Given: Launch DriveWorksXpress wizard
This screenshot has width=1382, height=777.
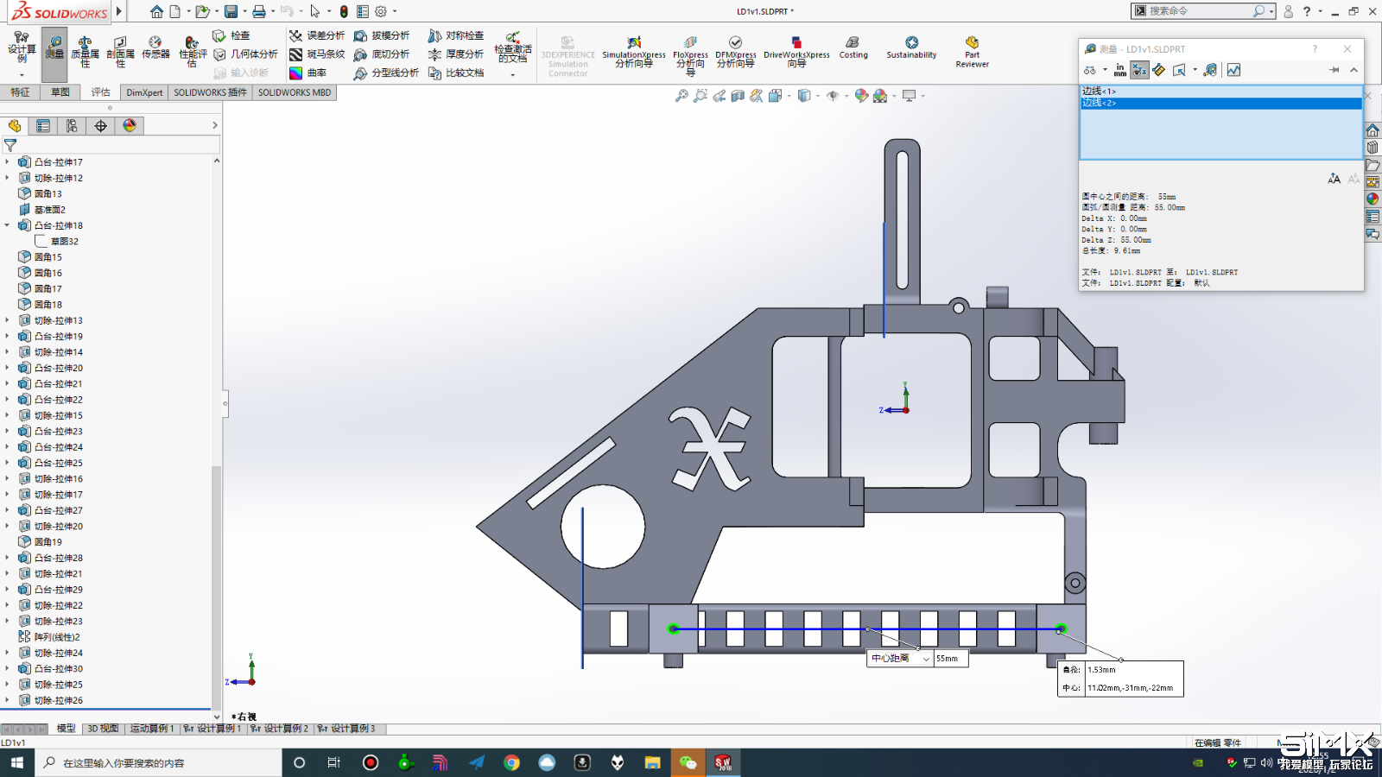Looking at the screenshot, I should coord(796,52).
